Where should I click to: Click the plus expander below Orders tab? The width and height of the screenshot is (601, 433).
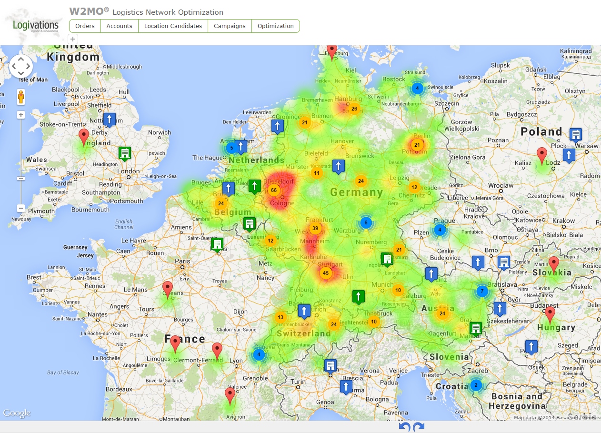pyautogui.click(x=73, y=39)
